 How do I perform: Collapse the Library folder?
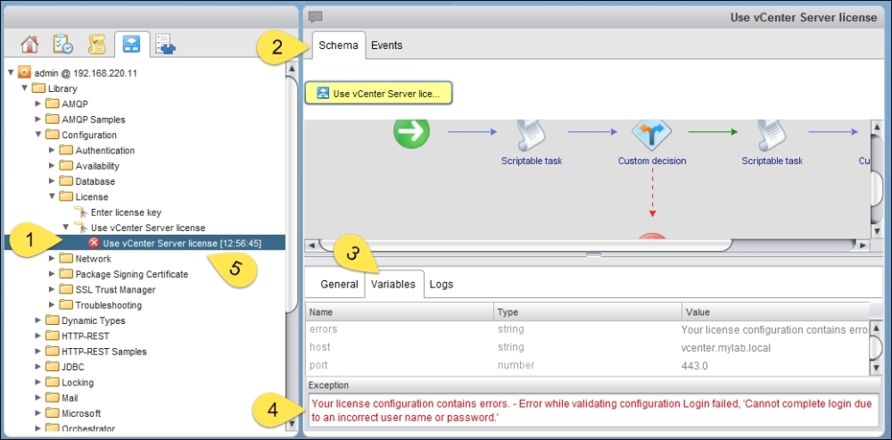(24, 88)
